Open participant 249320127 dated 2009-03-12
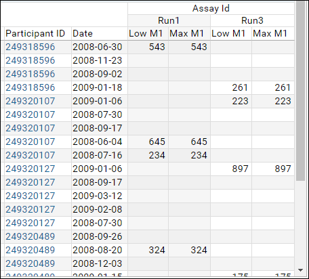The height and width of the screenshot is (279, 309). [30, 196]
